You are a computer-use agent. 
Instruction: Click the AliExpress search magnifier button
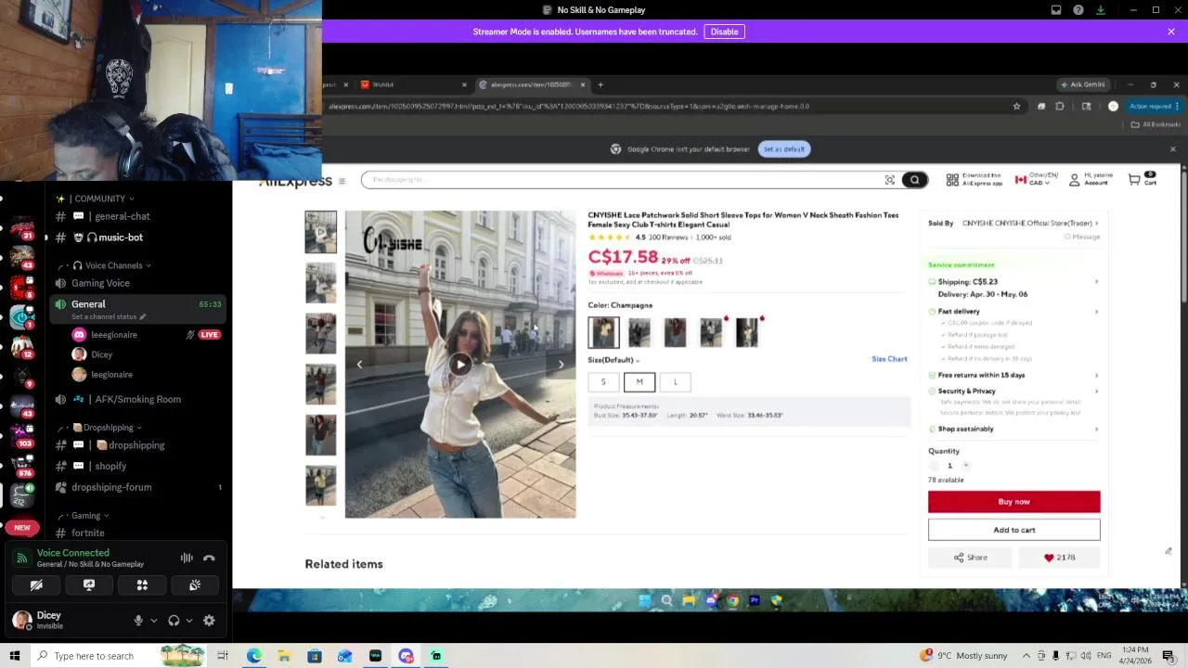coord(914,180)
